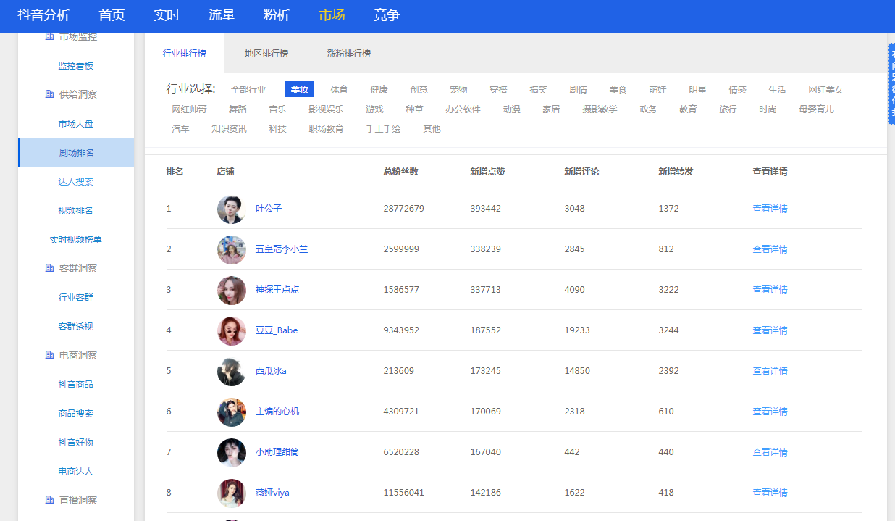Open 豆豆_Babe shop name link
895x521 pixels.
[277, 330]
